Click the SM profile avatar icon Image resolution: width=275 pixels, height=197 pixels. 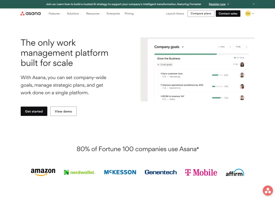click(247, 13)
